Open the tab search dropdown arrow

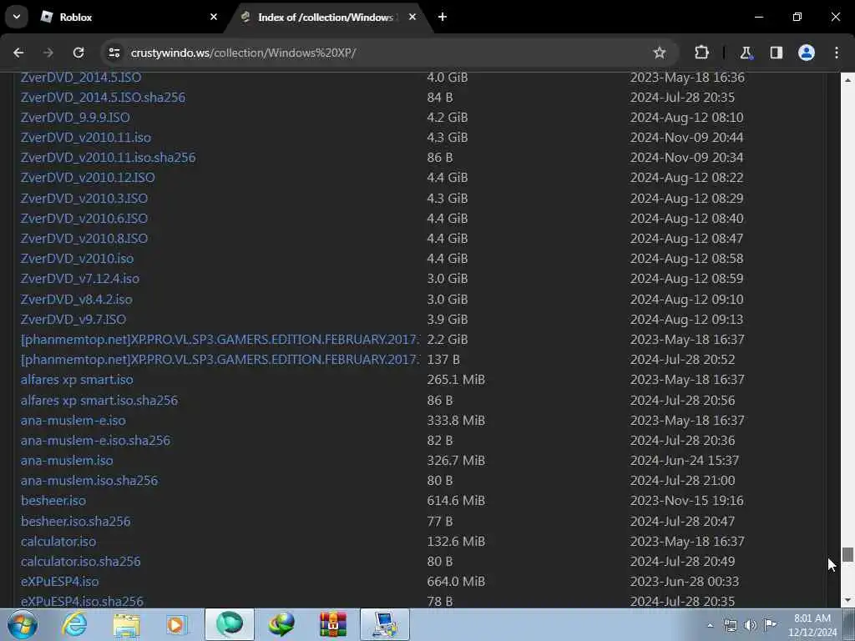(17, 17)
